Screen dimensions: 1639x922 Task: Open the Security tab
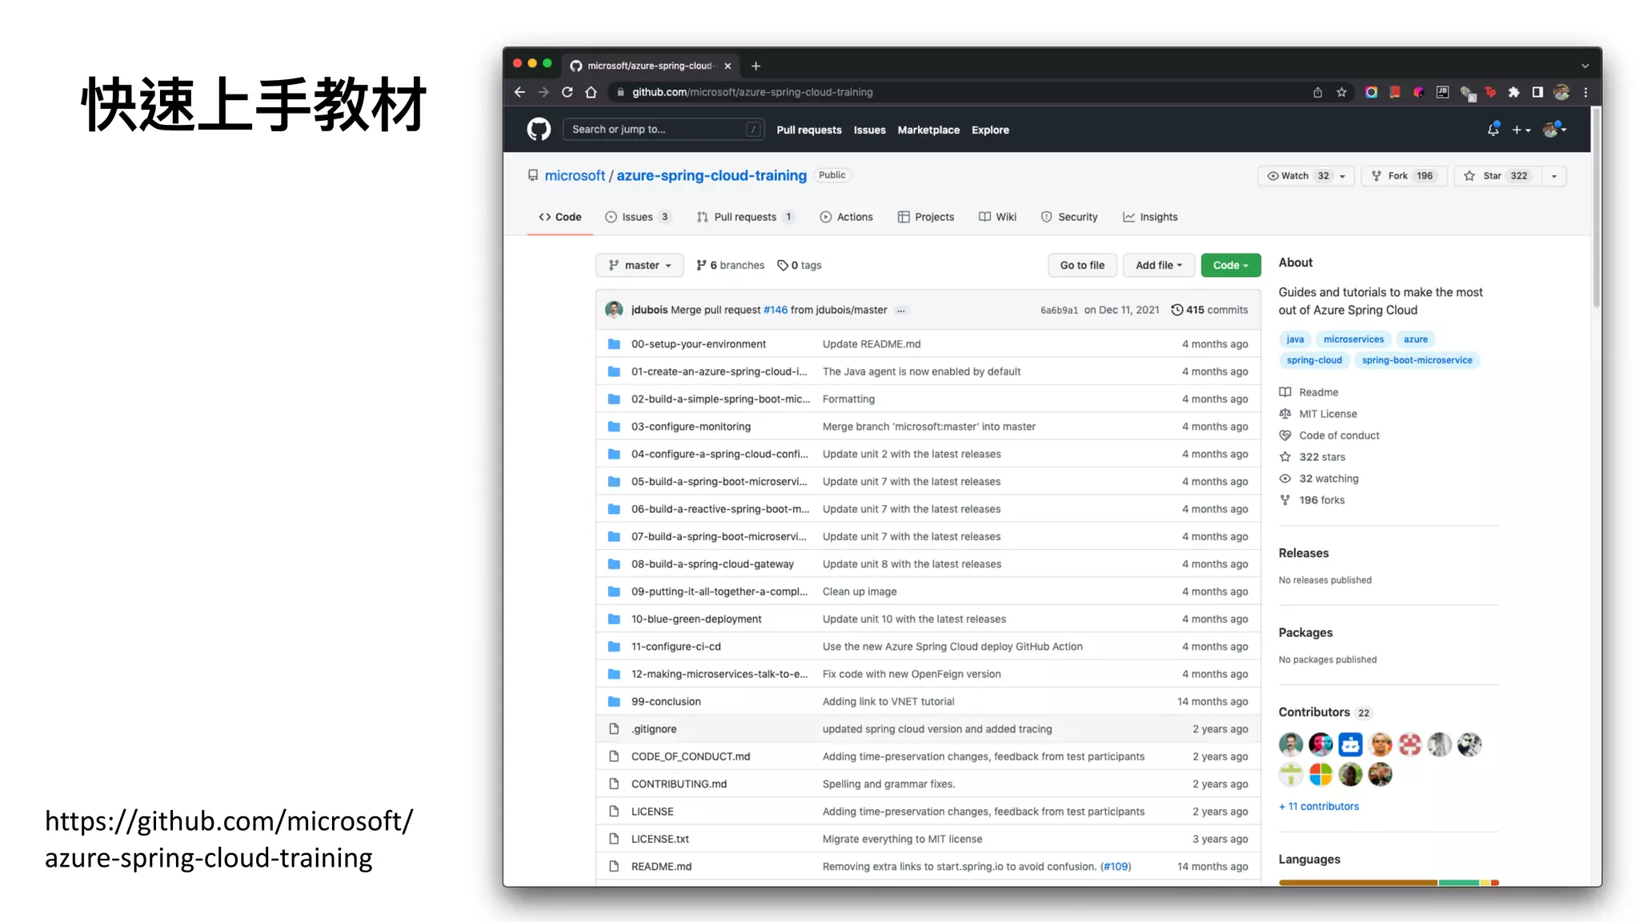[x=1069, y=217]
